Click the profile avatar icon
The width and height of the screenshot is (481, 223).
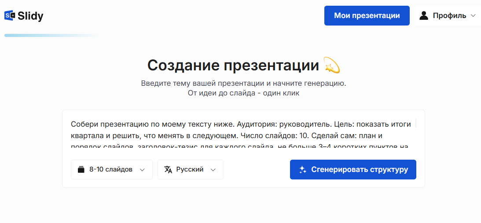(x=424, y=16)
